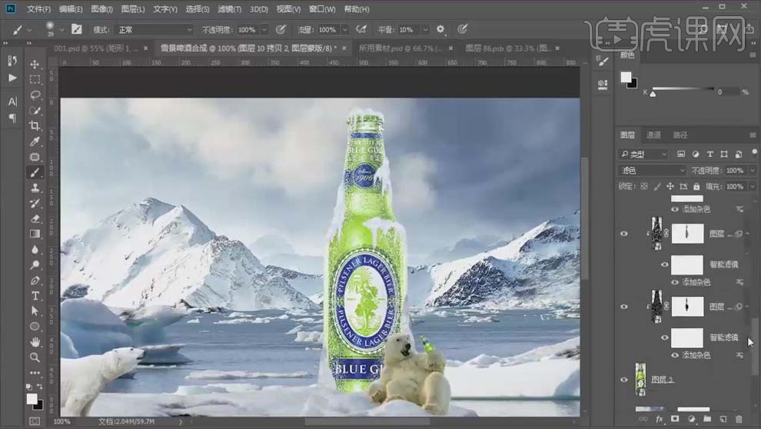Open the brush blend mode 正常 dropdown
Screen dimensions: 761x429
coord(154,29)
